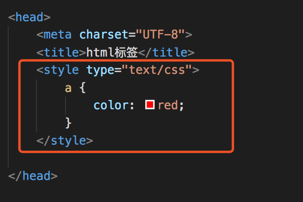This screenshot has height=202, width=303.
Task: Click the opening head tag
Action: coord(29,17)
